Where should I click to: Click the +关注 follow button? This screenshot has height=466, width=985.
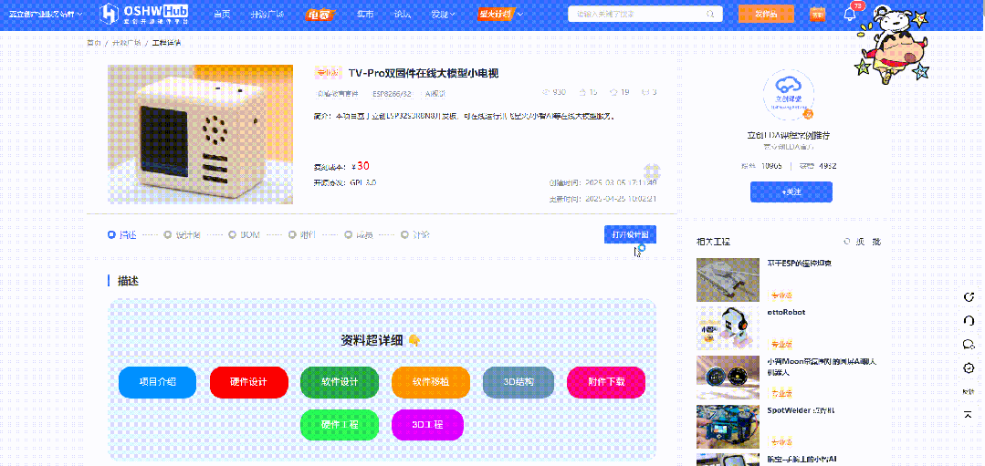[791, 192]
